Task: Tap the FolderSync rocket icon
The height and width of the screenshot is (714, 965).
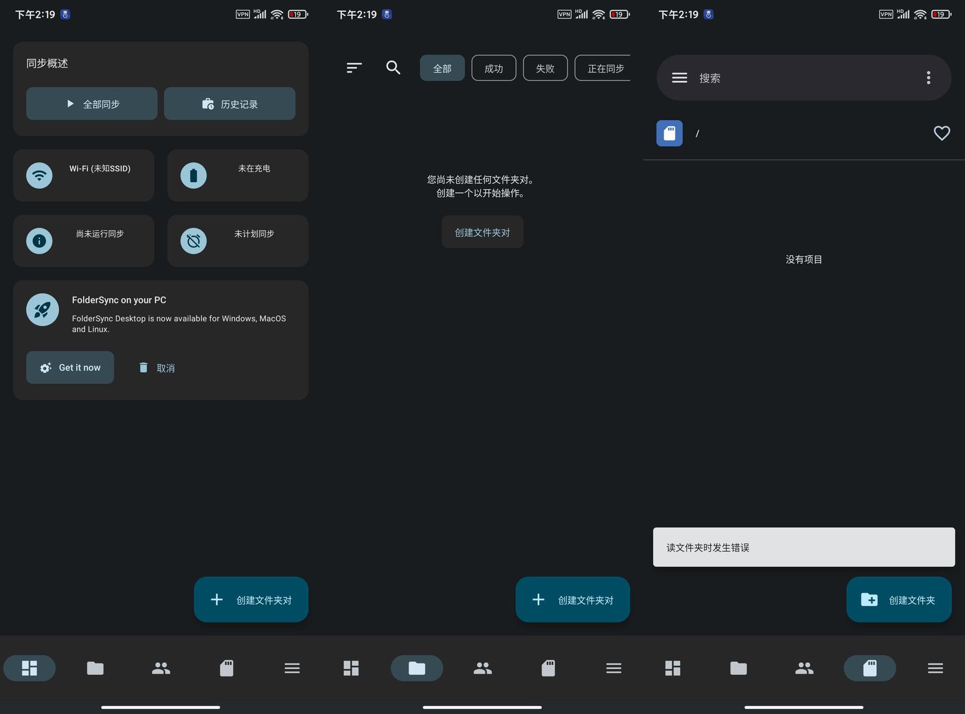Action: click(42, 310)
